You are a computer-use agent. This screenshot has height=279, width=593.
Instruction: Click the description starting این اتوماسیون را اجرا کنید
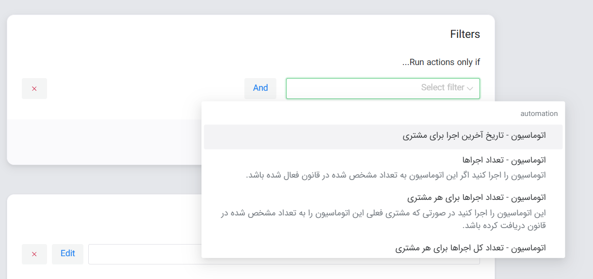tap(383, 219)
